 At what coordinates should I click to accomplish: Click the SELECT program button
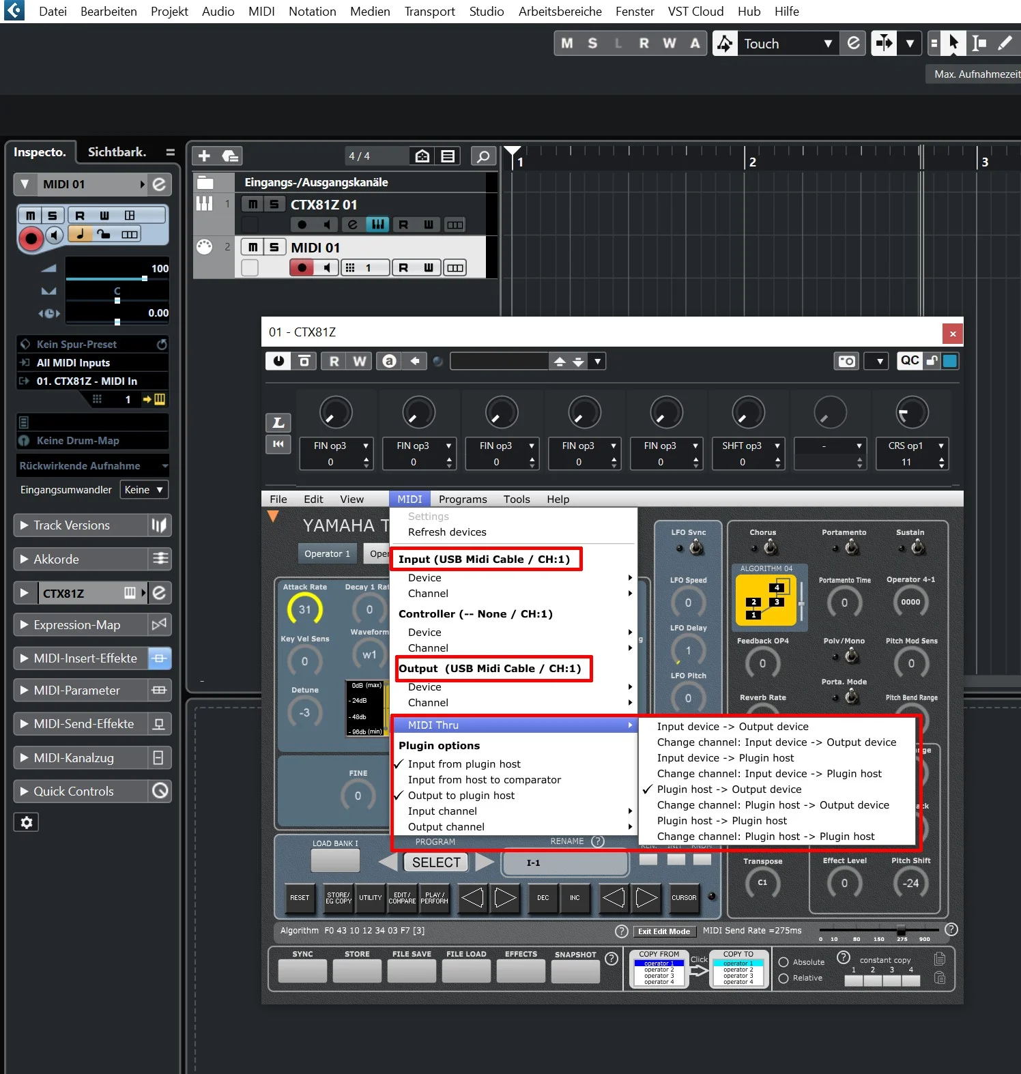436,862
